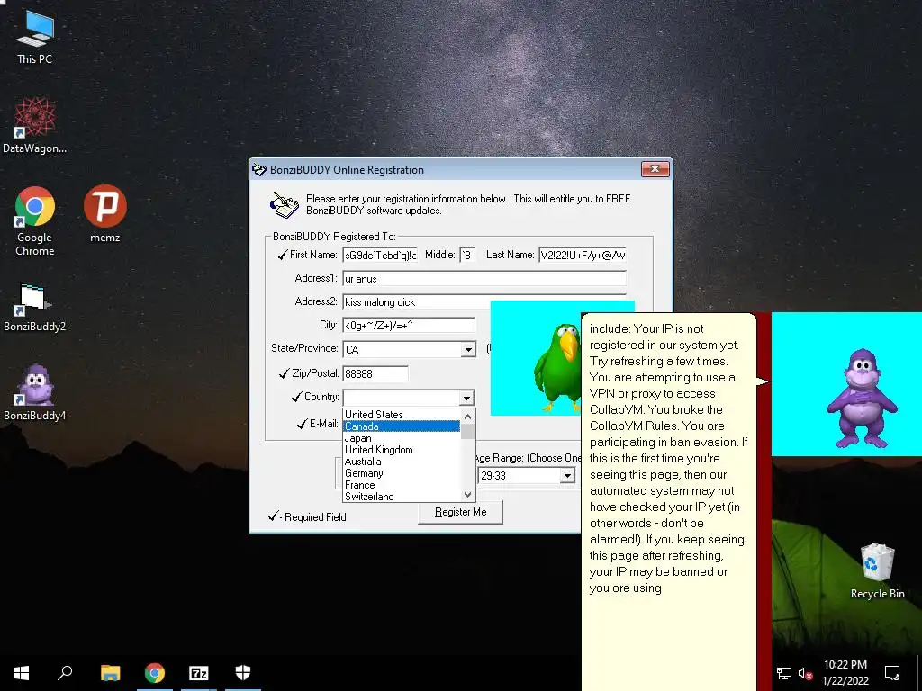Open 7-Zip from the taskbar

(x=199, y=673)
